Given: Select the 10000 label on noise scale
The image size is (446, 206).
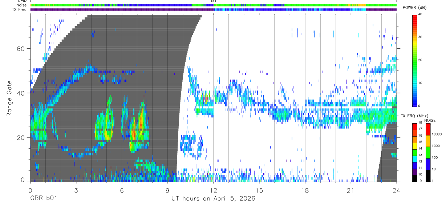Looking at the screenshot, I should pos(437,134).
